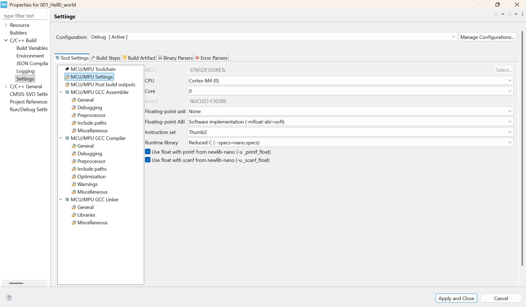This screenshot has width=526, height=307.
Task: Collapse the C/C++ Build category
Action: tap(6, 40)
